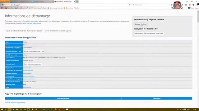Open the about:memory link

click(x=27, y=73)
